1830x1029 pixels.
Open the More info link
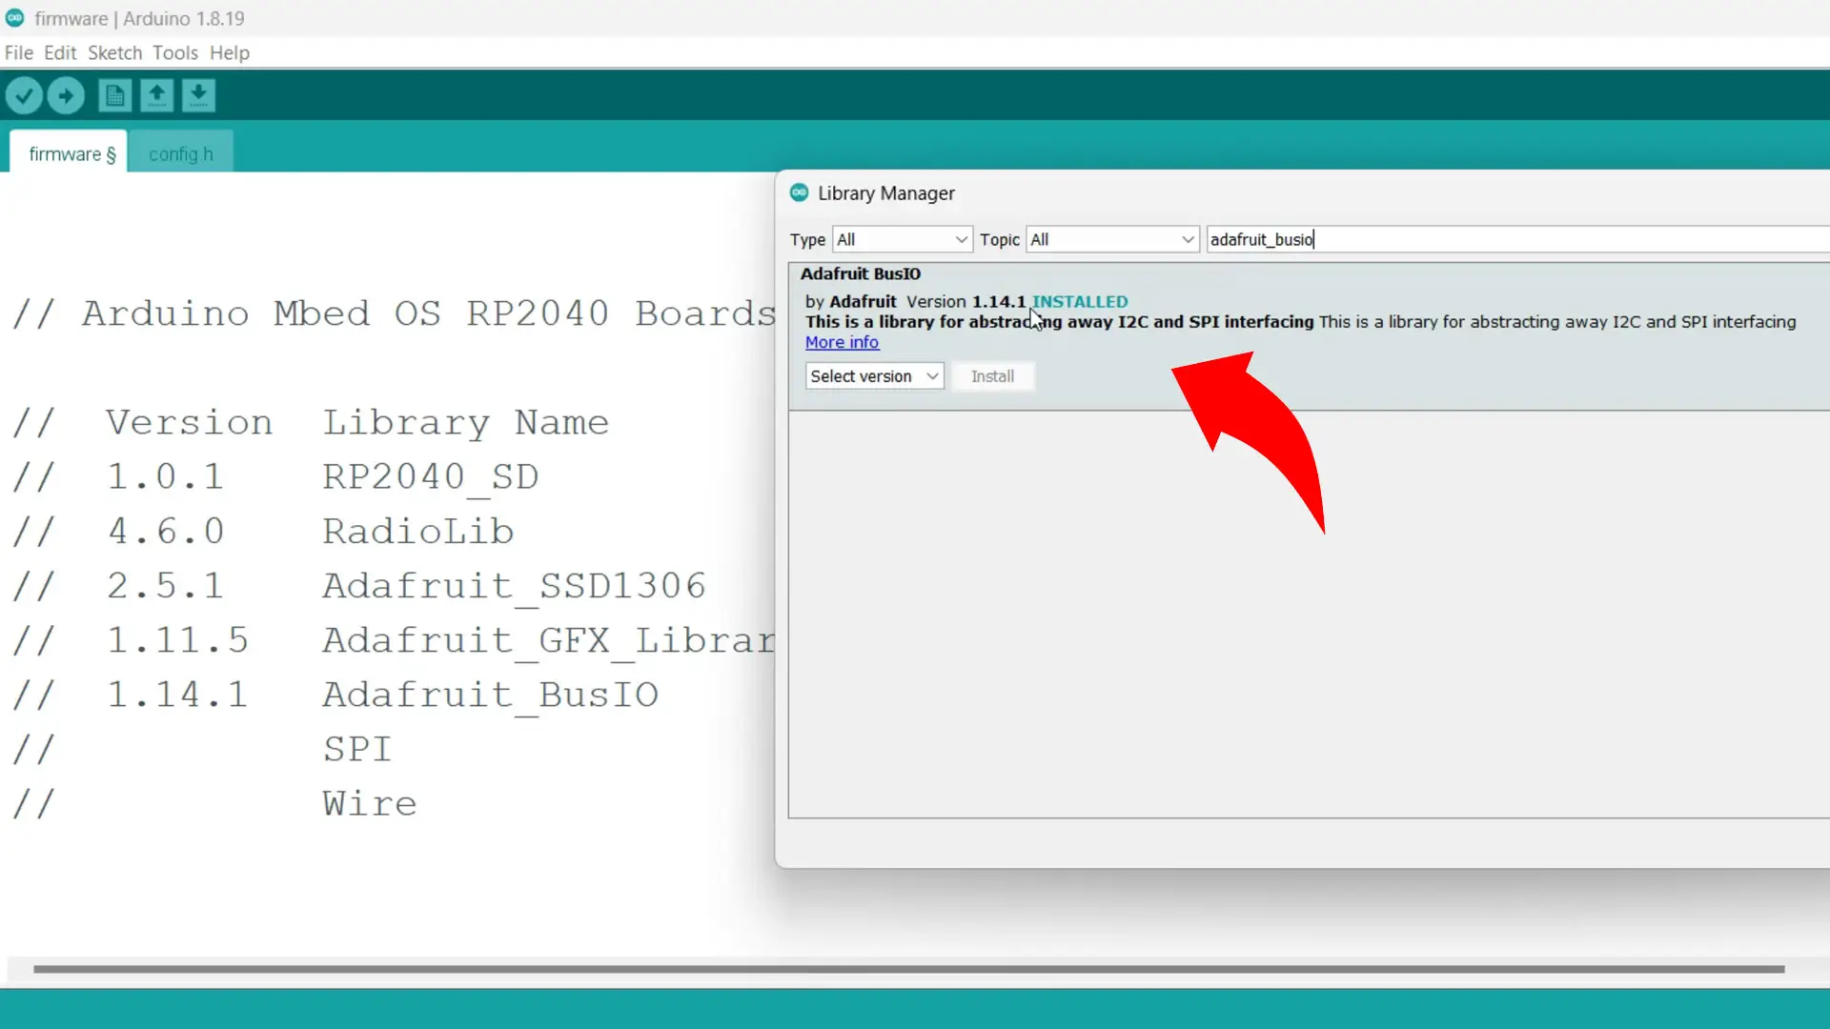842,342
